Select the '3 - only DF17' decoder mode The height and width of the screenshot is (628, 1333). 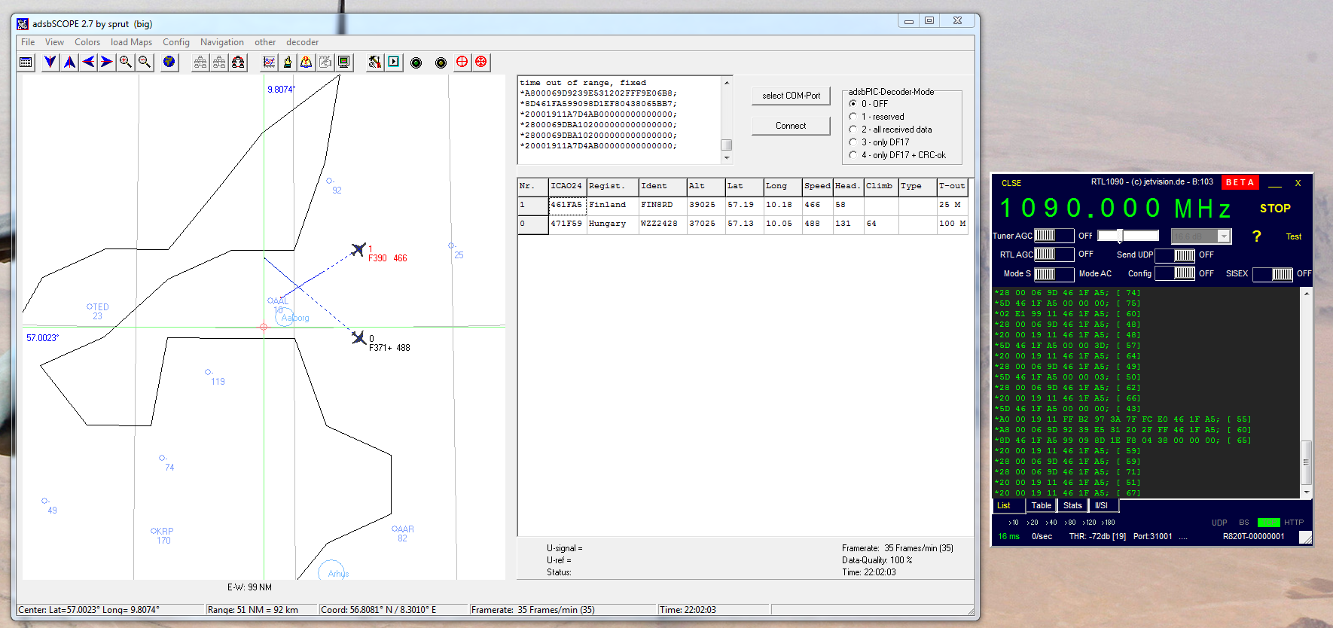tap(853, 142)
